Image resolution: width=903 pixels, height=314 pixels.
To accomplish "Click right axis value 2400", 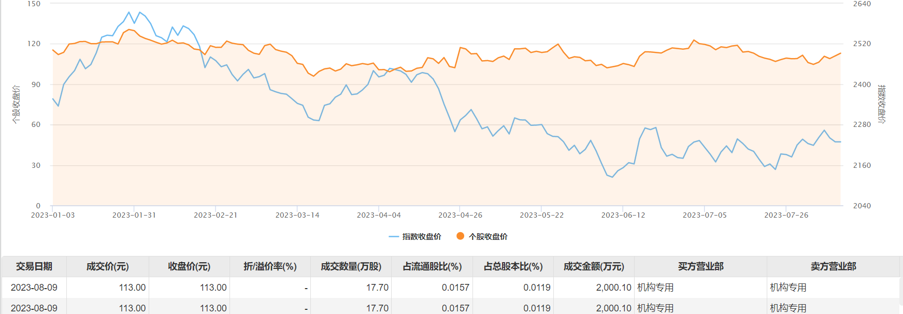I will tap(862, 84).
